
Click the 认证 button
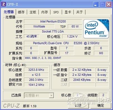(78, 105)
